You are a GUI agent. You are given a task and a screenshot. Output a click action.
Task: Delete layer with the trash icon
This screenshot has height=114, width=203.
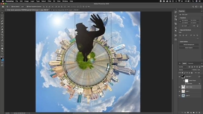click(x=200, y=113)
